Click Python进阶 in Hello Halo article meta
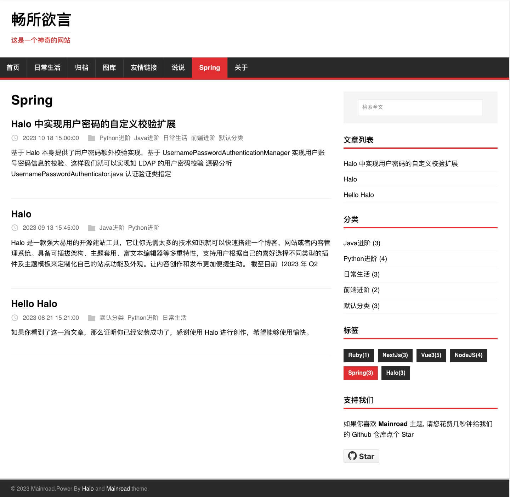 pos(143,318)
